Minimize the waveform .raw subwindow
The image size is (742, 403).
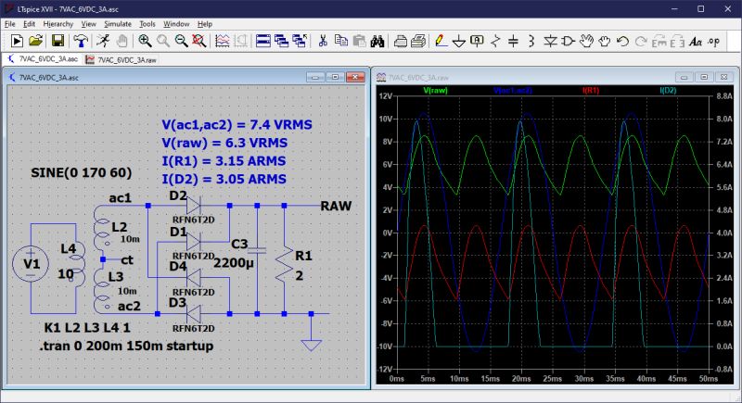(x=684, y=77)
